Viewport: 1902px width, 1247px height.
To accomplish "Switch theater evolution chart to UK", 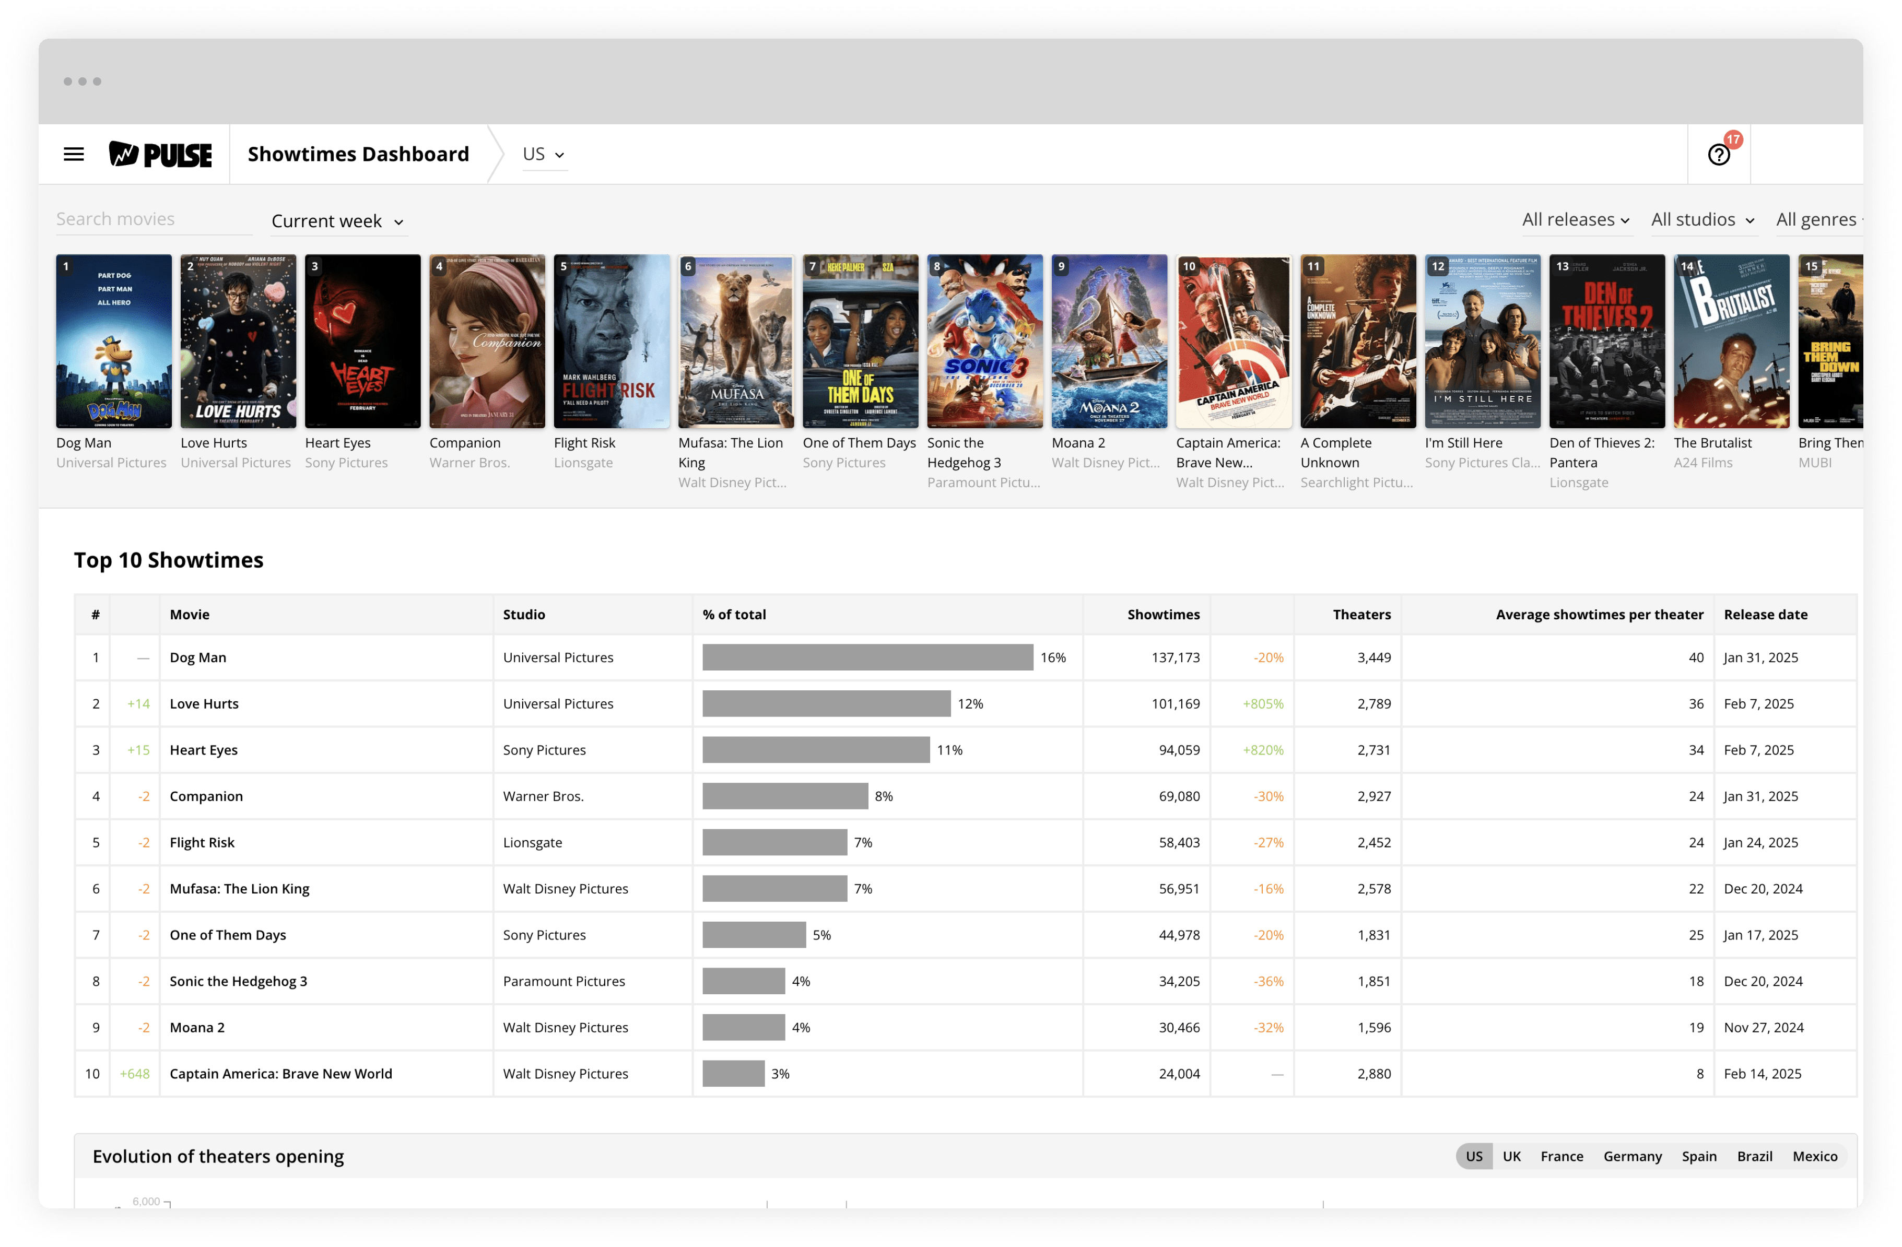I will click(1511, 1156).
